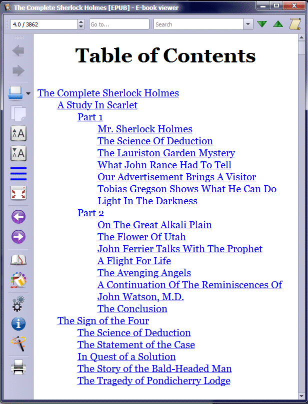Open The Science of Deduction under Sign of Four
The image size is (308, 404).
point(134,333)
